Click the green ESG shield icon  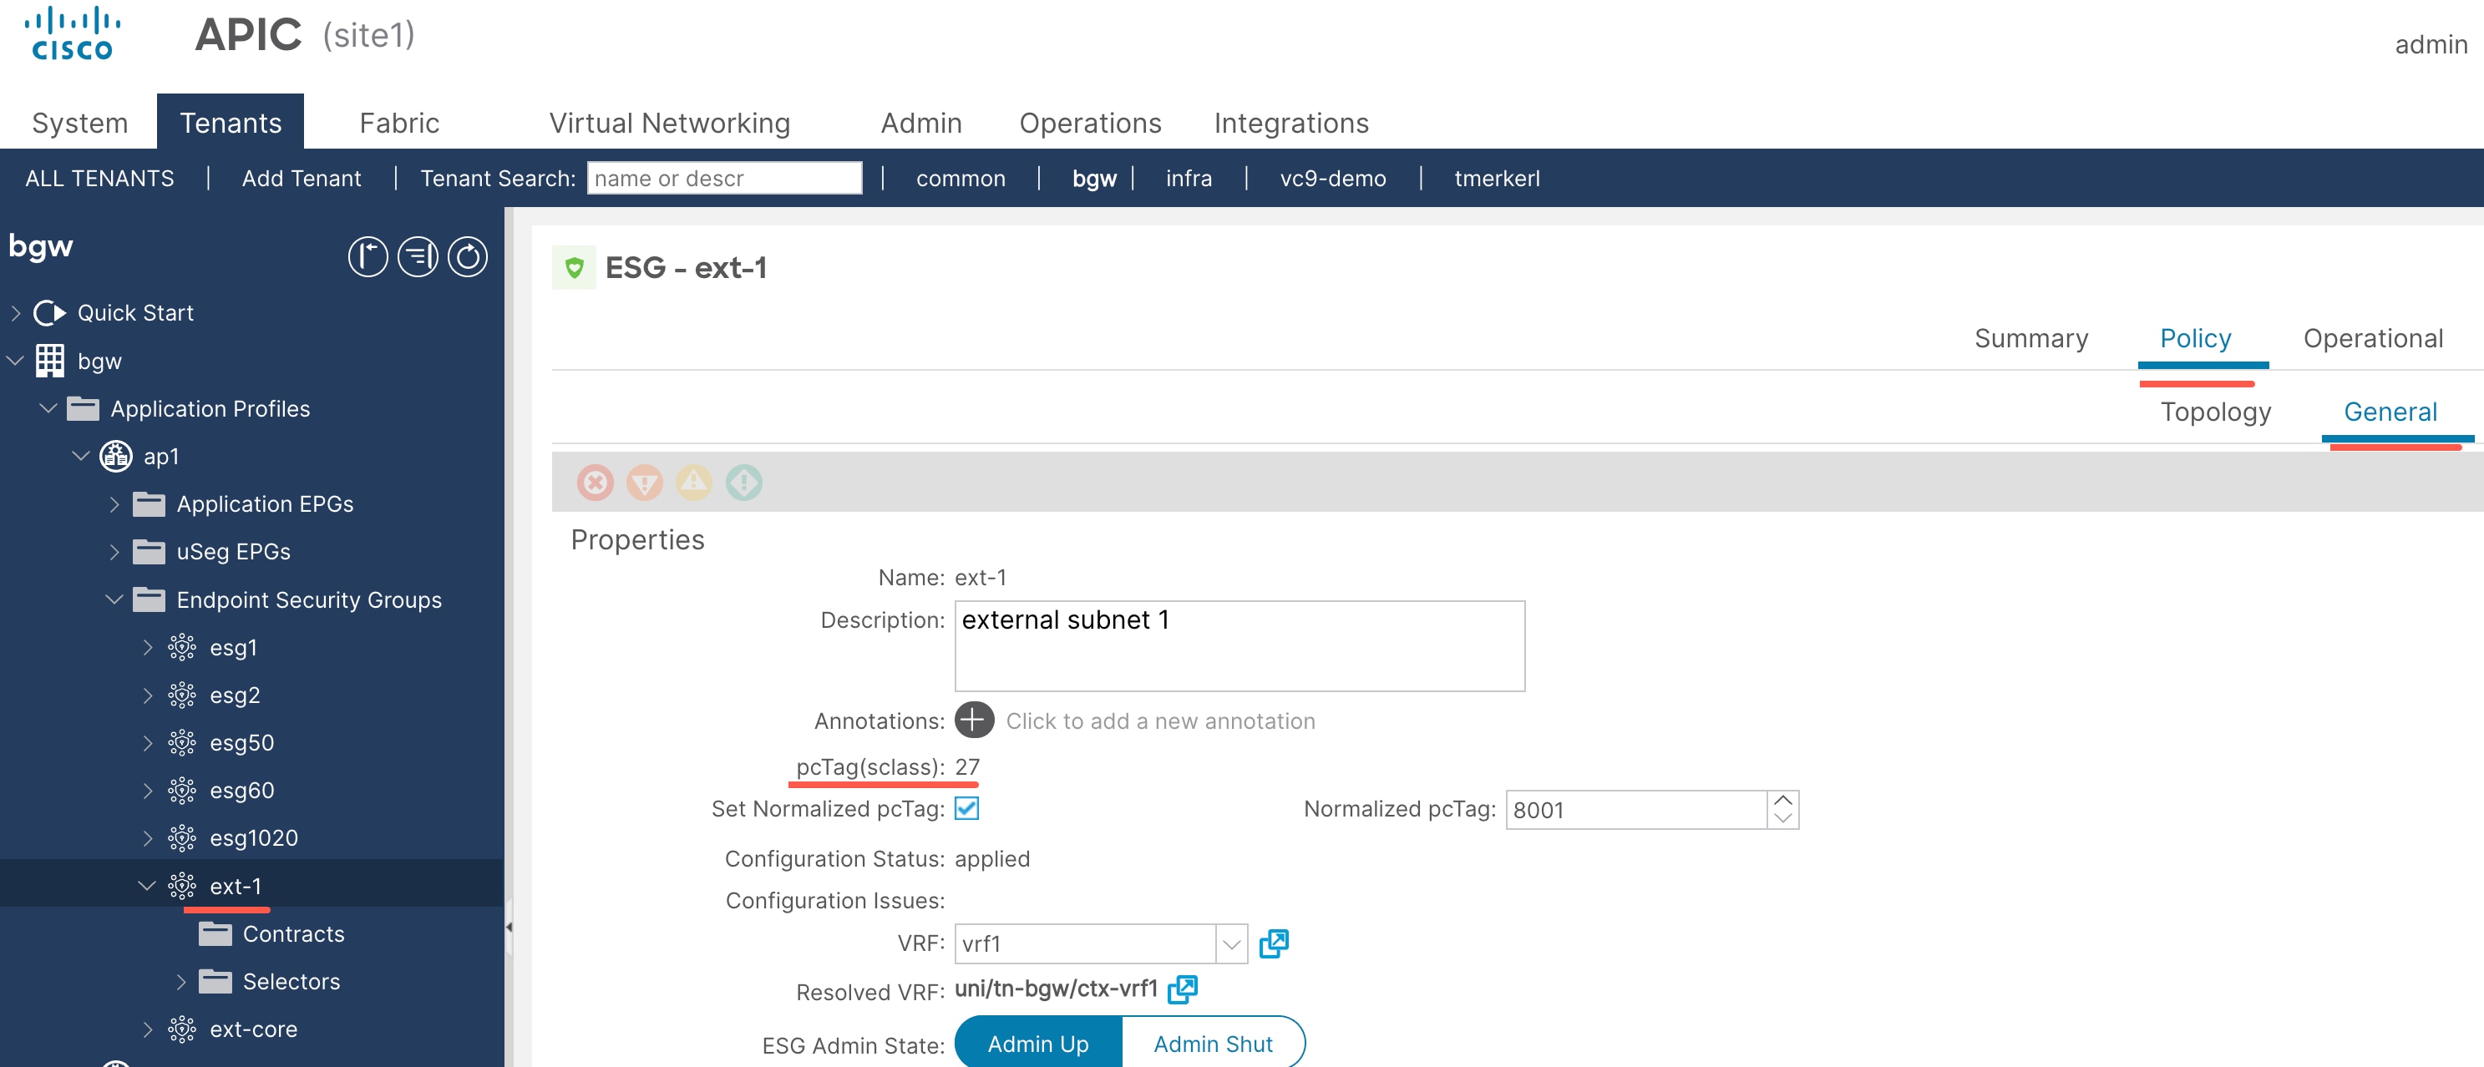click(574, 268)
